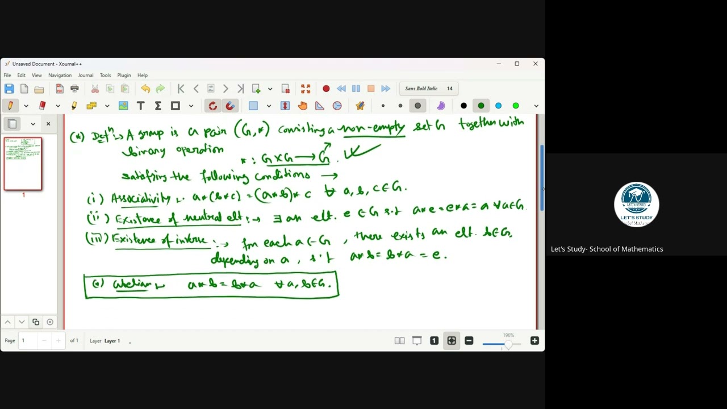Expand the sidebar view type dropdown
This screenshot has height=409, width=727.
pyautogui.click(x=33, y=124)
